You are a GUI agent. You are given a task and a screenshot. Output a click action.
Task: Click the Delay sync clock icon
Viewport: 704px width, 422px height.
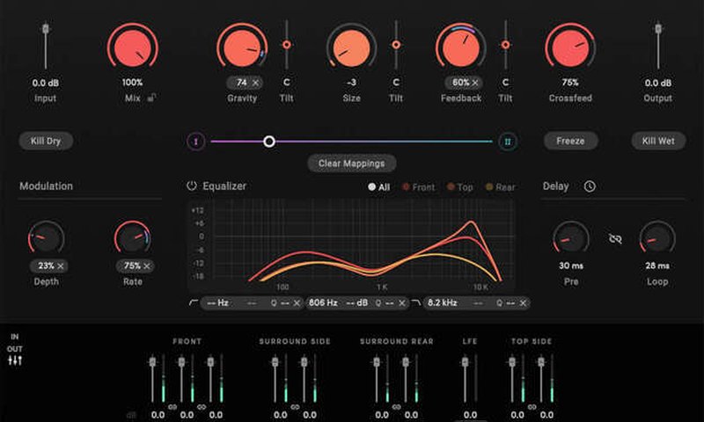tap(590, 186)
